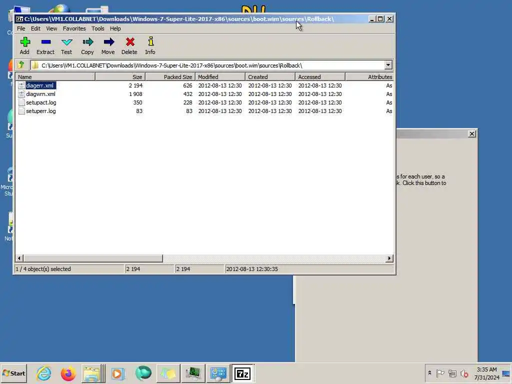Click the Add toolbar icon
Viewport: 512px width, 384px height.
click(x=25, y=42)
